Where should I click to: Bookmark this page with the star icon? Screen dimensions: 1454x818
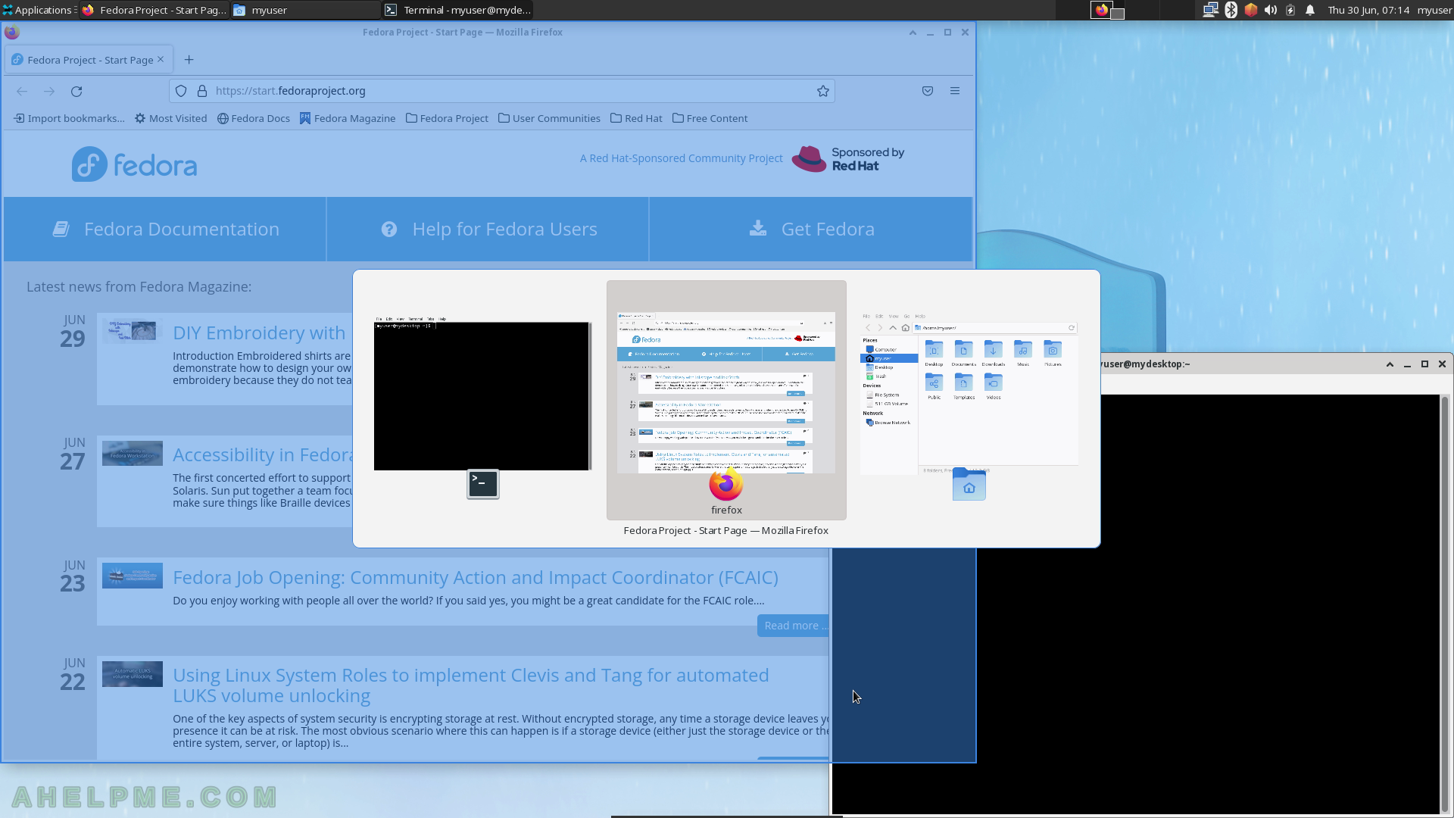(x=823, y=91)
